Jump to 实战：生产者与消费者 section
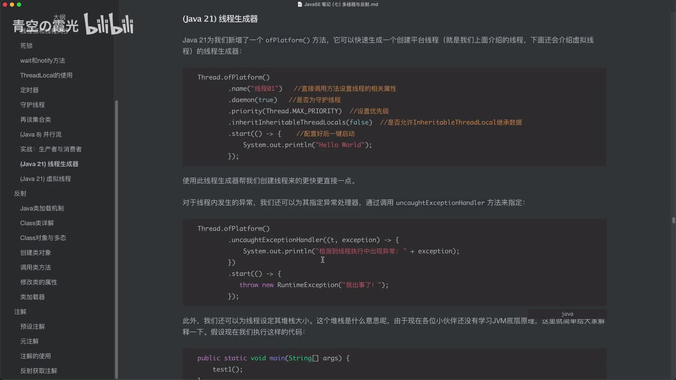 coord(51,149)
